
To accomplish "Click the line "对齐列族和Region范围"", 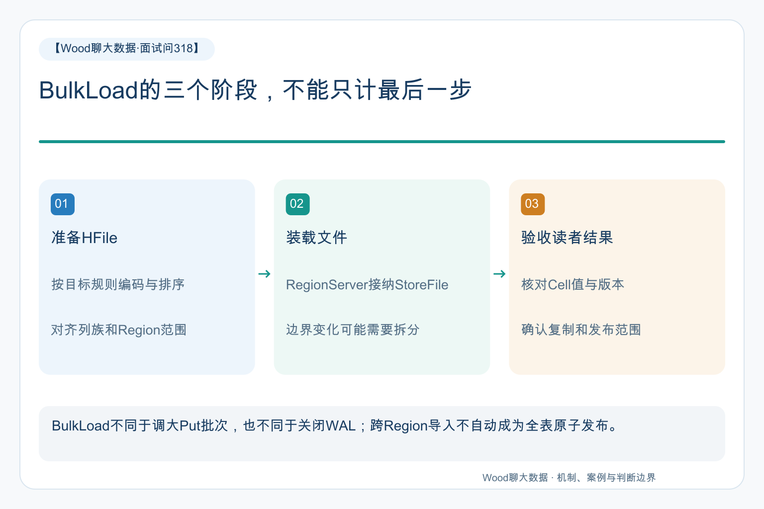I will [119, 330].
